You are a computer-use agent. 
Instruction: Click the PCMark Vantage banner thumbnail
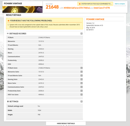(x=22, y=9)
